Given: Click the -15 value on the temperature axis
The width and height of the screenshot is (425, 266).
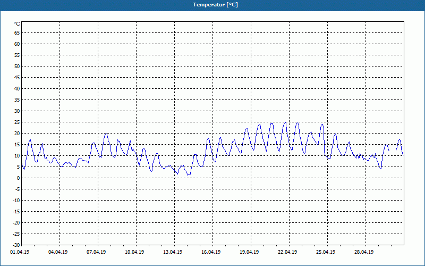Looking at the screenshot, I should coord(16,211).
